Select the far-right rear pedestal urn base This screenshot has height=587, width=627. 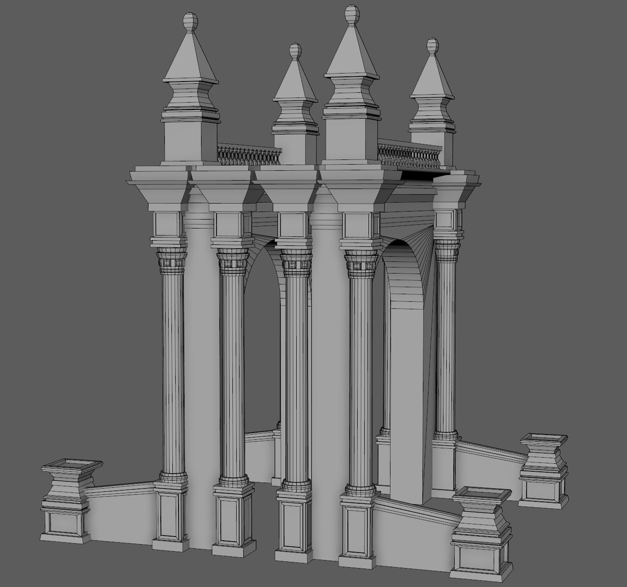544,471
